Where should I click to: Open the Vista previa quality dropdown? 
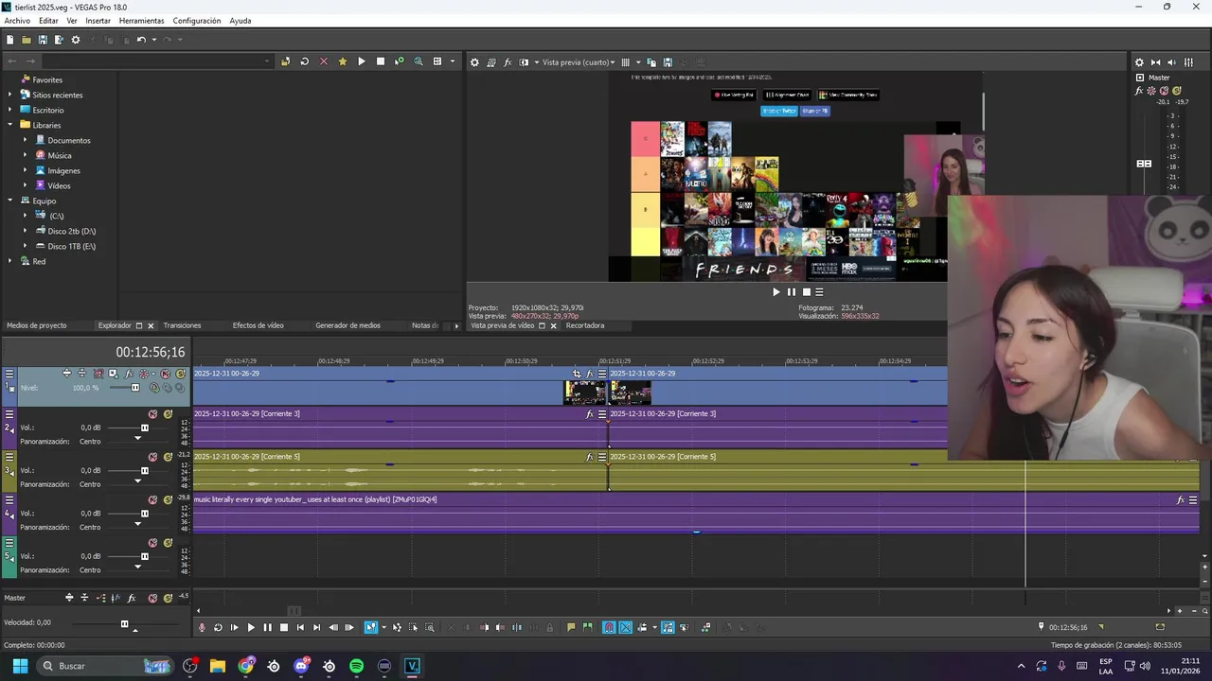(578, 62)
